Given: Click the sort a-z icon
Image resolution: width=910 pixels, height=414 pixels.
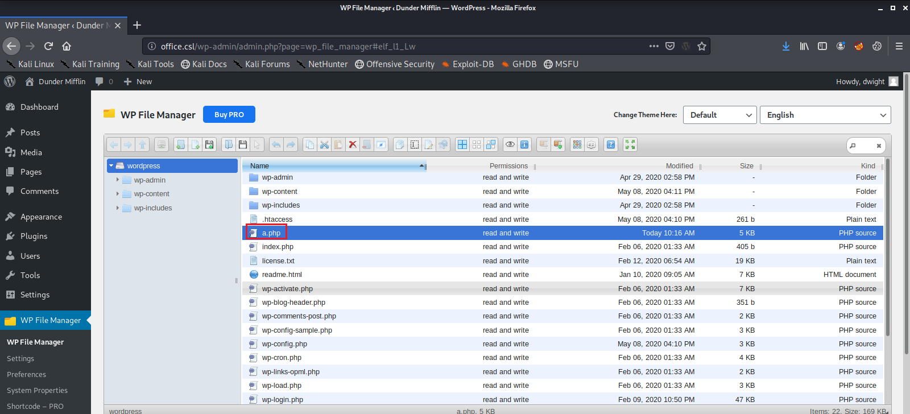Looking at the screenshot, I should pos(591,144).
